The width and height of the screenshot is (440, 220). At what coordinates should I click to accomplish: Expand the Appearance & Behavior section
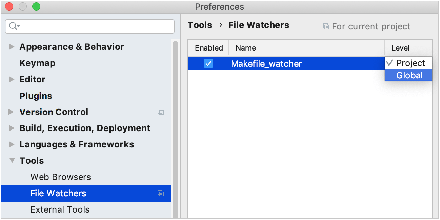[x=12, y=47]
